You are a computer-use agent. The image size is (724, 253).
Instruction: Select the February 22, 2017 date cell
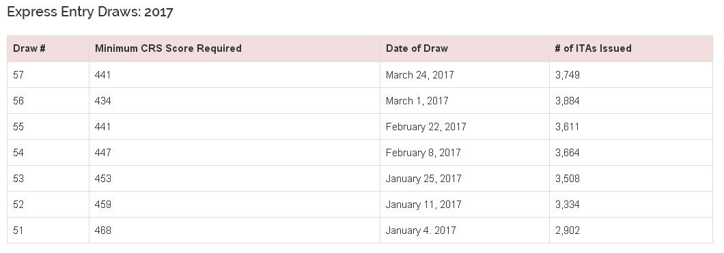pyautogui.click(x=464, y=126)
